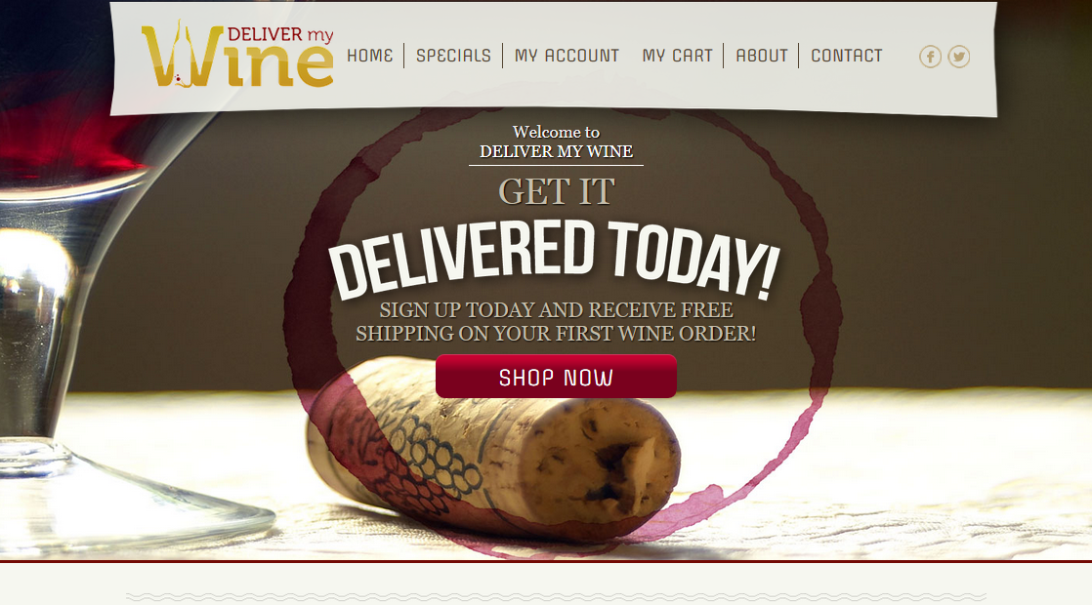Open the Contact page

(x=846, y=56)
